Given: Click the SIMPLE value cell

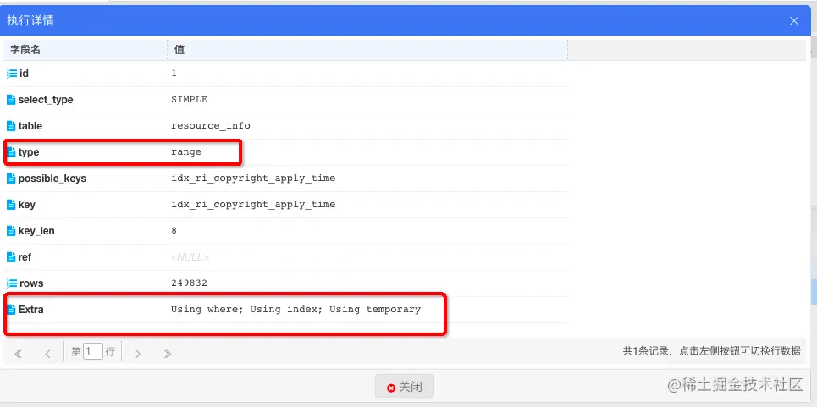Looking at the screenshot, I should 189,99.
